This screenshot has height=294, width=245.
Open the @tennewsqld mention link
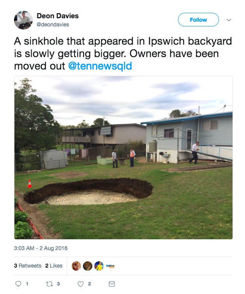100,66
